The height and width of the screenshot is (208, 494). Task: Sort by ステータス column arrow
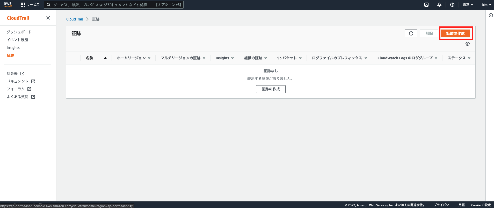469,58
